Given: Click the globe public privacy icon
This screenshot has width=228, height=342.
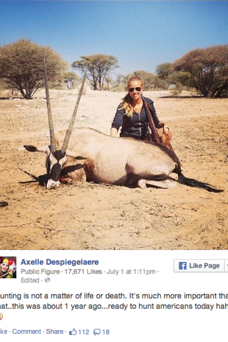Looking at the screenshot, I should click(x=47, y=280).
